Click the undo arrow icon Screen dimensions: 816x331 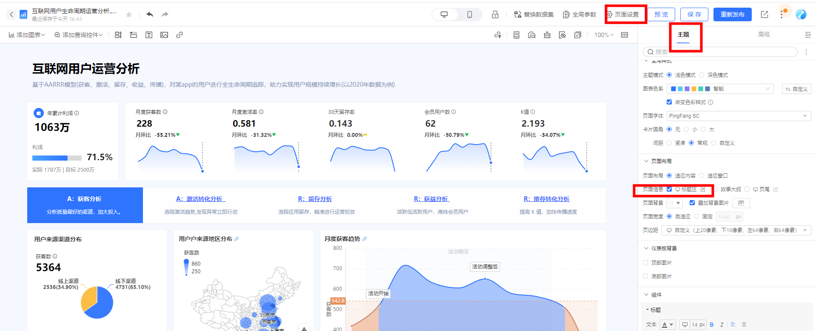pos(150,14)
